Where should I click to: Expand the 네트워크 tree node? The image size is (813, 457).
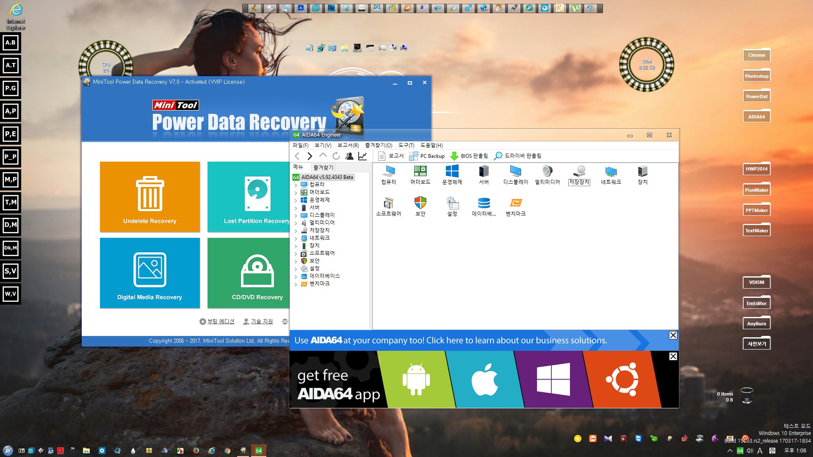click(x=296, y=239)
